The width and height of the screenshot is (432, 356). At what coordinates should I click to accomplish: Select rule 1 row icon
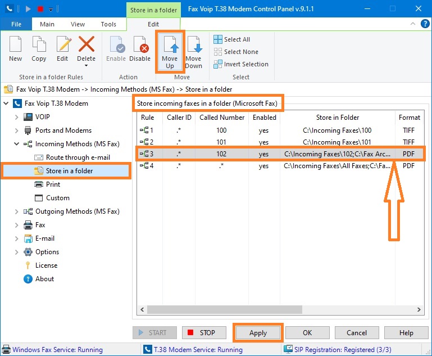(144, 130)
